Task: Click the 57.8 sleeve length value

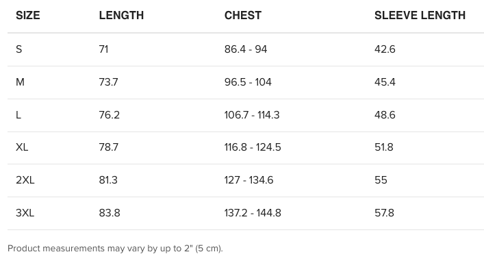Action: 384,213
